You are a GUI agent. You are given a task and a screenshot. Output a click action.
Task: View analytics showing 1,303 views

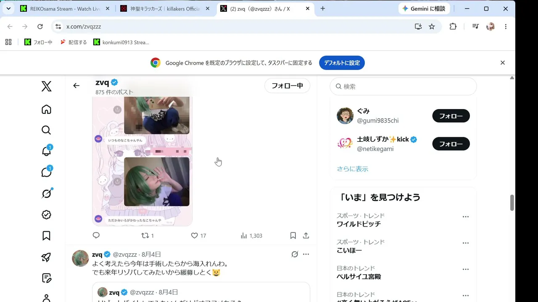pos(251,236)
